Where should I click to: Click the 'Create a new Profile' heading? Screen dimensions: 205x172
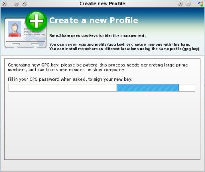click(93, 21)
